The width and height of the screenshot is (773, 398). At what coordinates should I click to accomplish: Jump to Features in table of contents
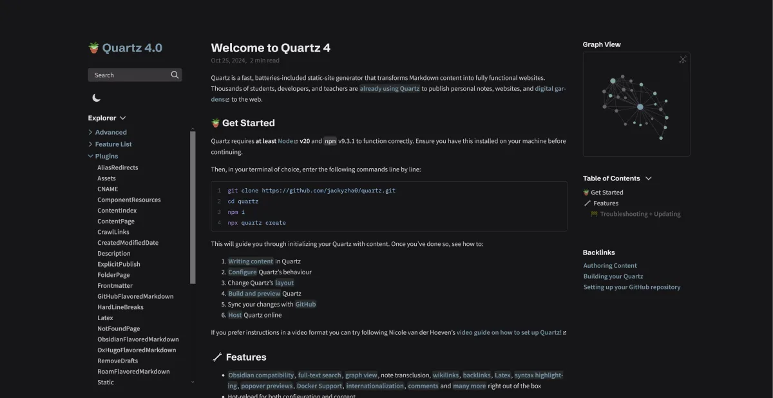pos(606,203)
